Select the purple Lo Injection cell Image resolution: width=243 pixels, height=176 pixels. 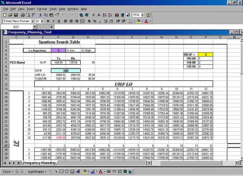(58, 50)
